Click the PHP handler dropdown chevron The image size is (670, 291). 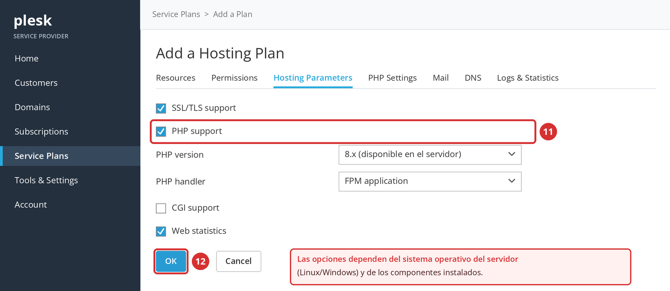pyautogui.click(x=511, y=181)
